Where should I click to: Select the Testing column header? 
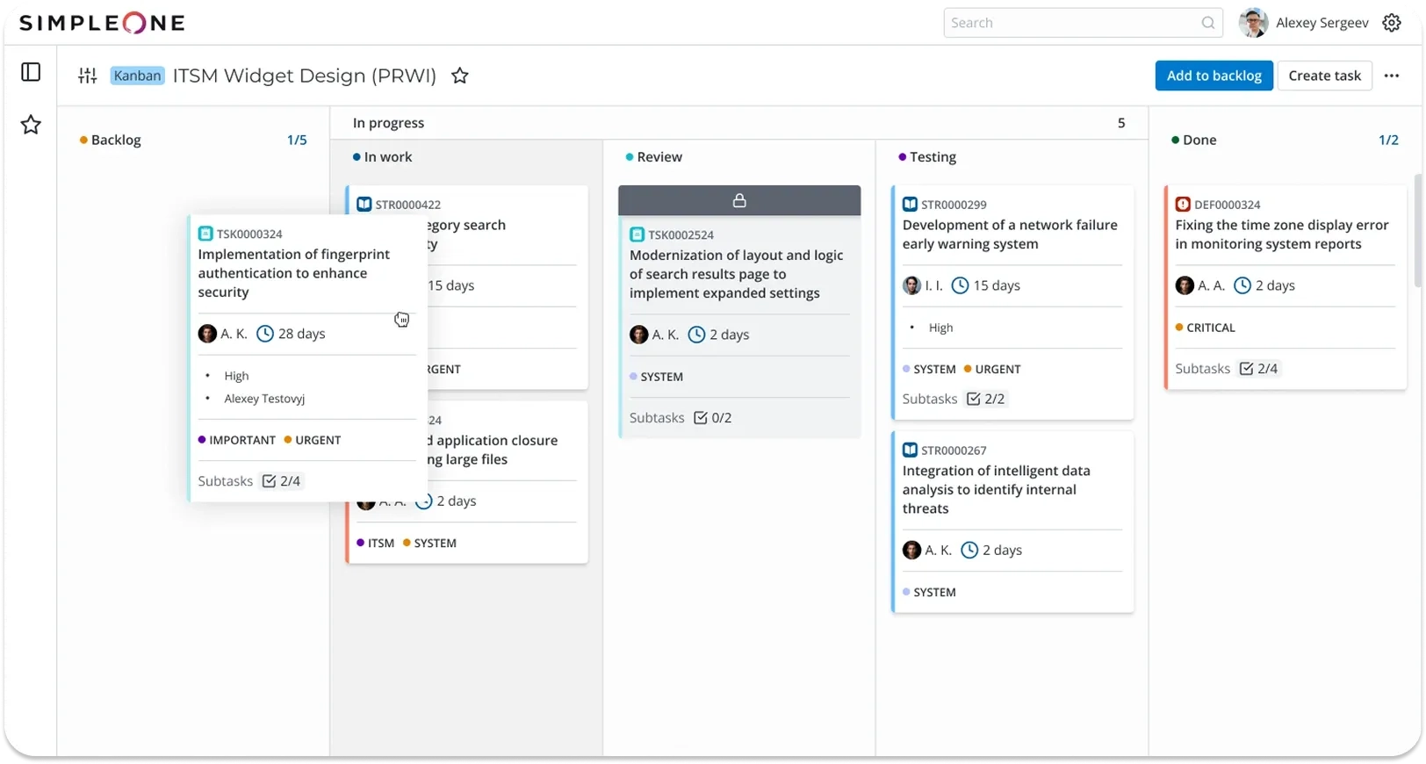932,157
